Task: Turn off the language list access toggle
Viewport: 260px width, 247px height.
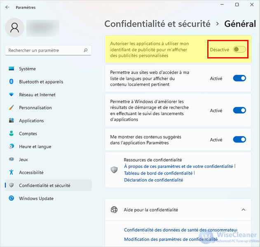Action: [x=239, y=78]
